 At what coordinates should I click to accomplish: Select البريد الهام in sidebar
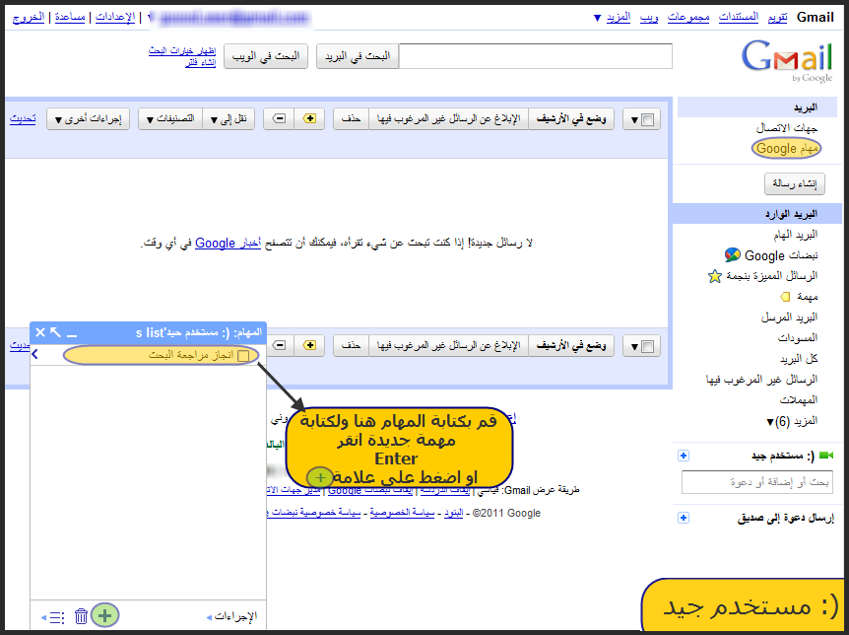[796, 235]
